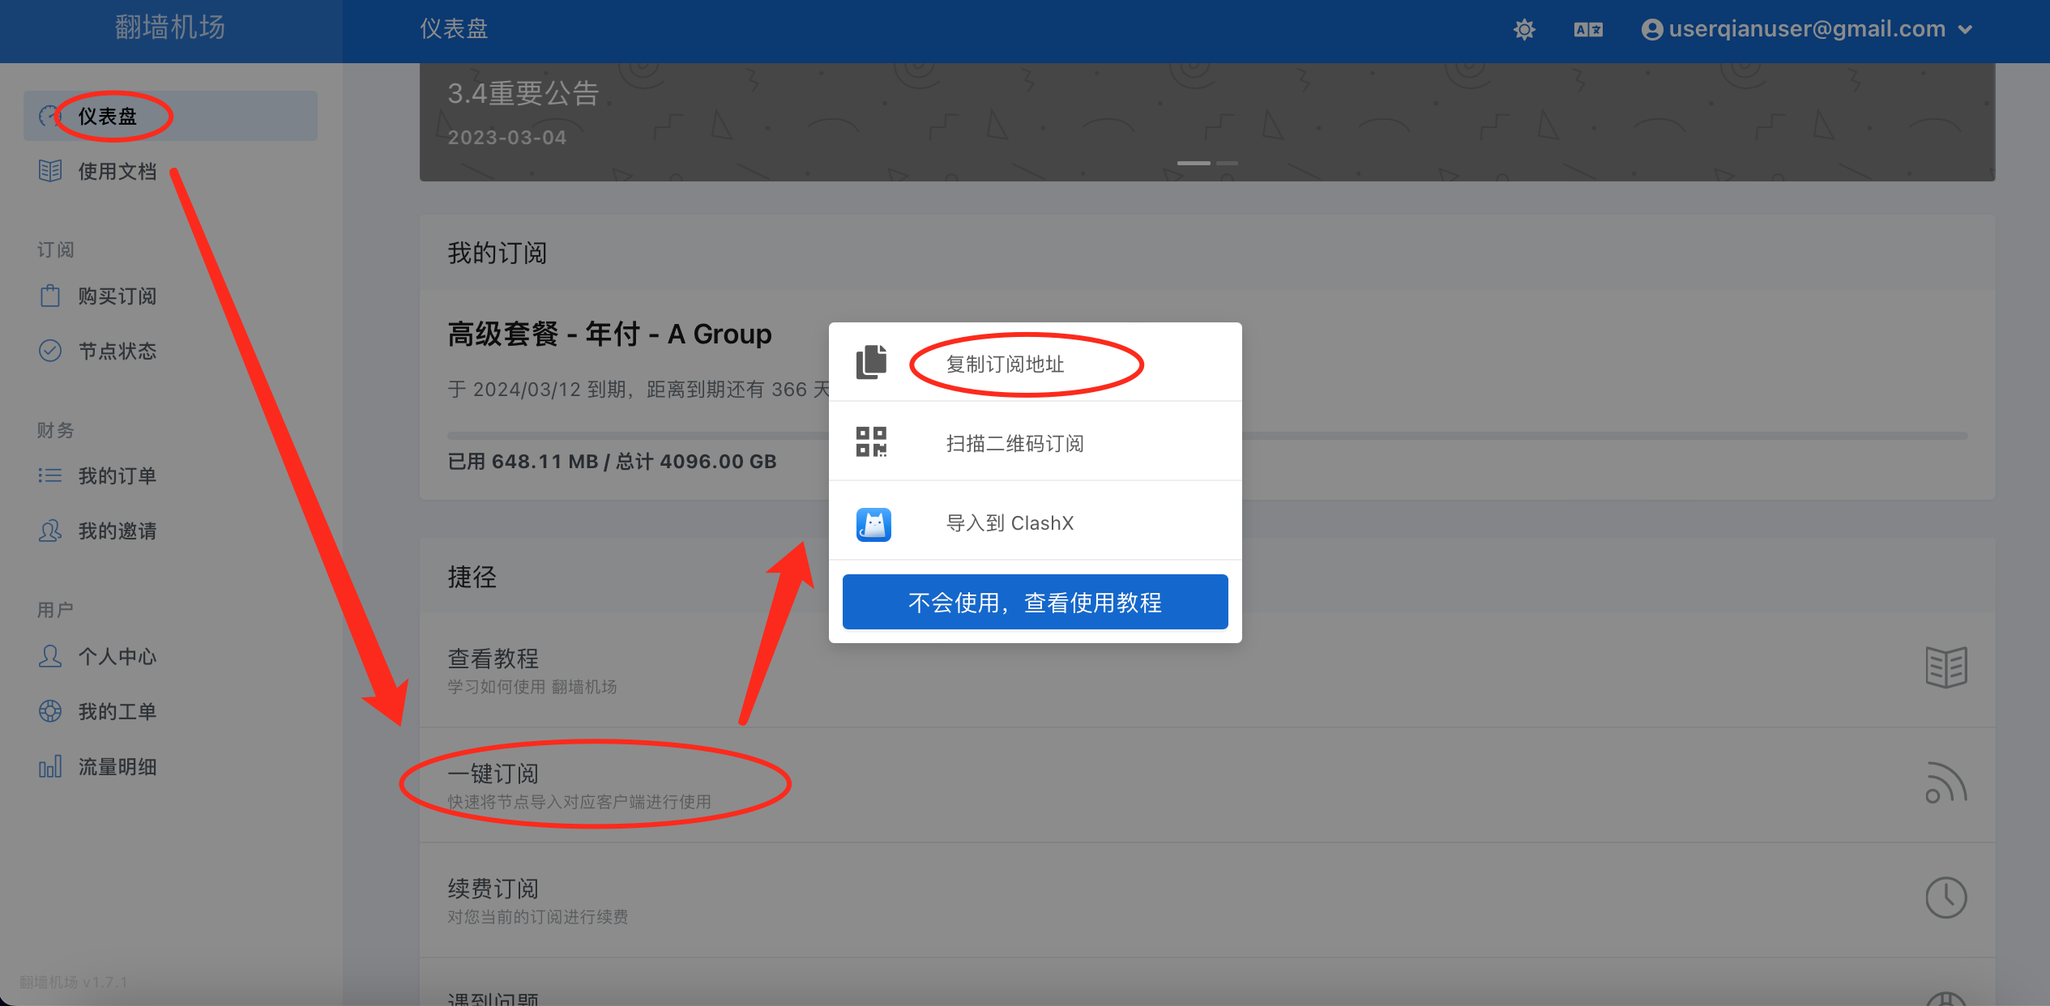This screenshot has height=1006, width=2050.
Task: Click the copy icon for subscription address
Action: pyautogui.click(x=872, y=362)
